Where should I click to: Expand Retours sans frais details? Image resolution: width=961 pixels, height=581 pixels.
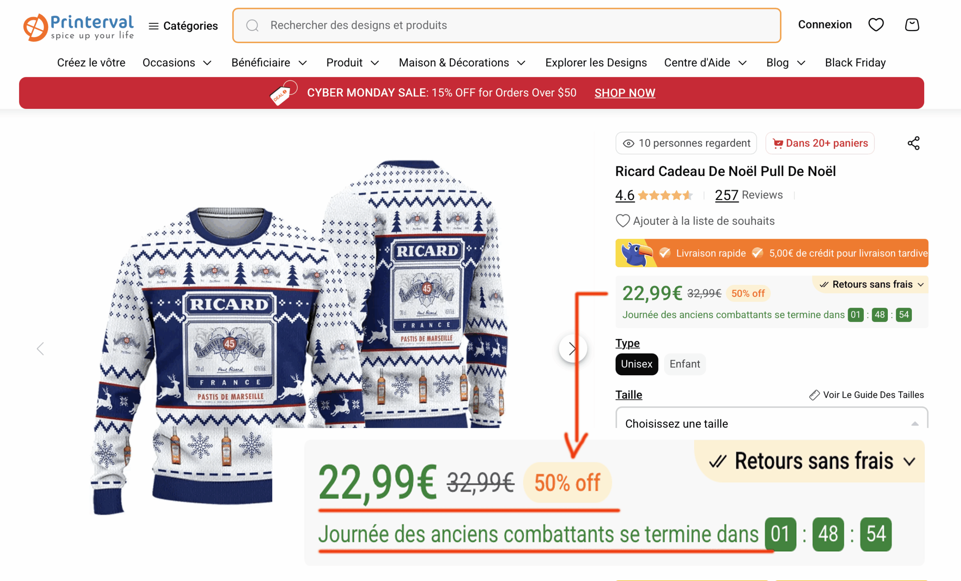[871, 284]
